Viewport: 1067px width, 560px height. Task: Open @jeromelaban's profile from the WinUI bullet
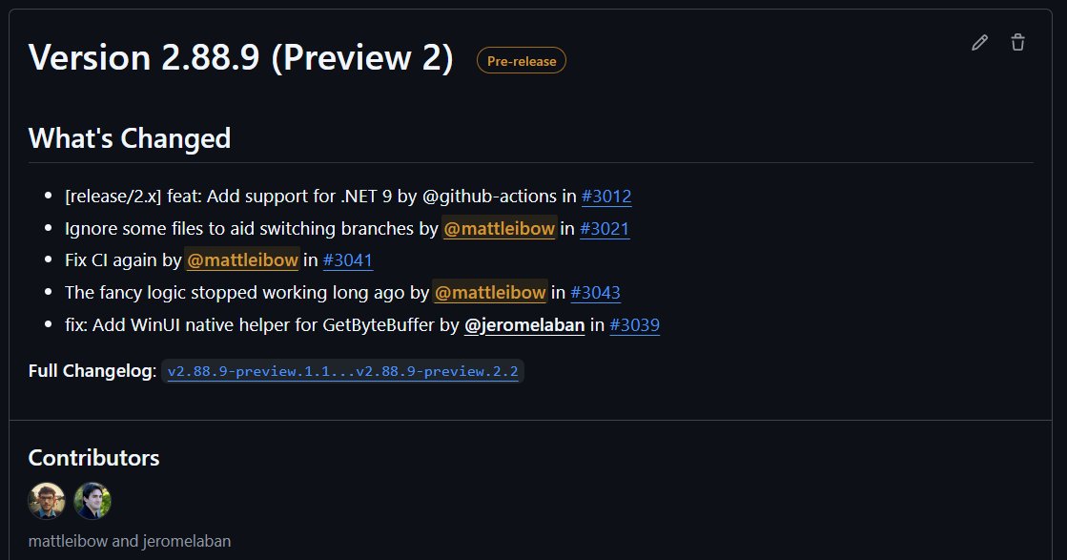point(526,325)
